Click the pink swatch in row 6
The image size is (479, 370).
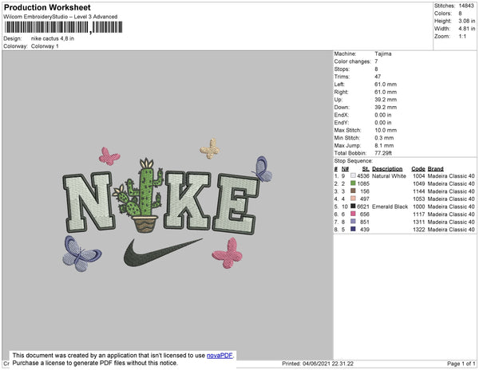tap(353, 214)
